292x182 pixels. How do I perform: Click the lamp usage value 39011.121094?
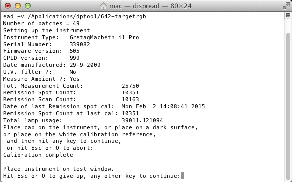[142, 120]
